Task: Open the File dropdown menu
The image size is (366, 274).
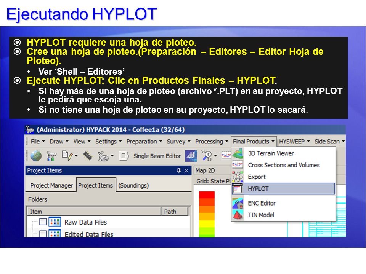Action: (38, 142)
